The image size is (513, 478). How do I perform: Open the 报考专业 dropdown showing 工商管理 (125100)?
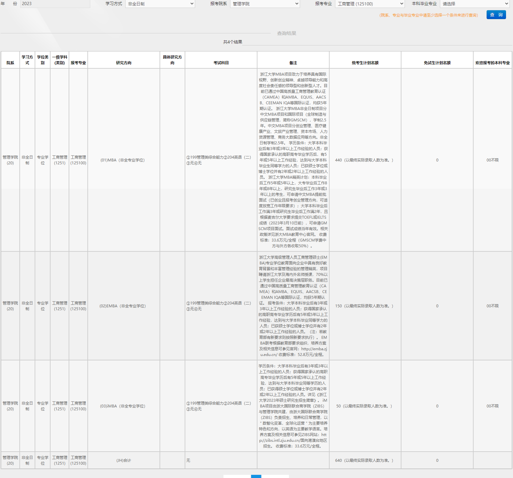pos(370,4)
